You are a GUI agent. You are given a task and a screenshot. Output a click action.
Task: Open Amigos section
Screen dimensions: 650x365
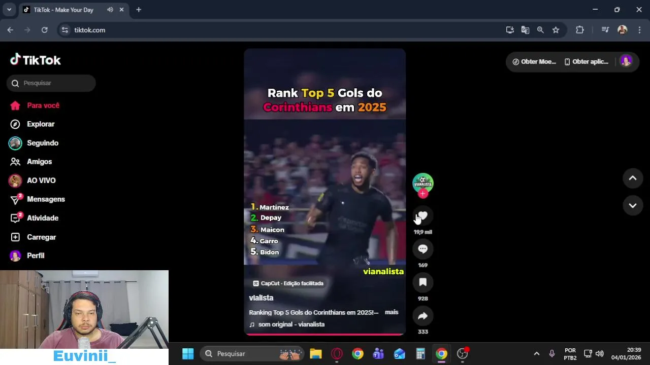coord(31,162)
